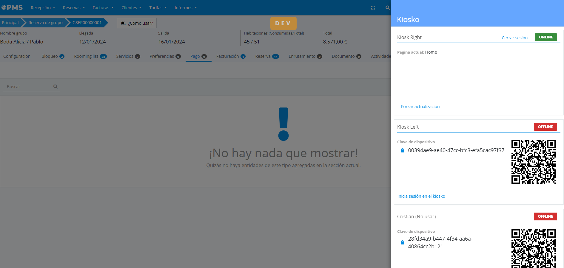The width and height of the screenshot is (564, 268).
Task: Open the Tarifas dropdown menu
Action: (x=158, y=8)
